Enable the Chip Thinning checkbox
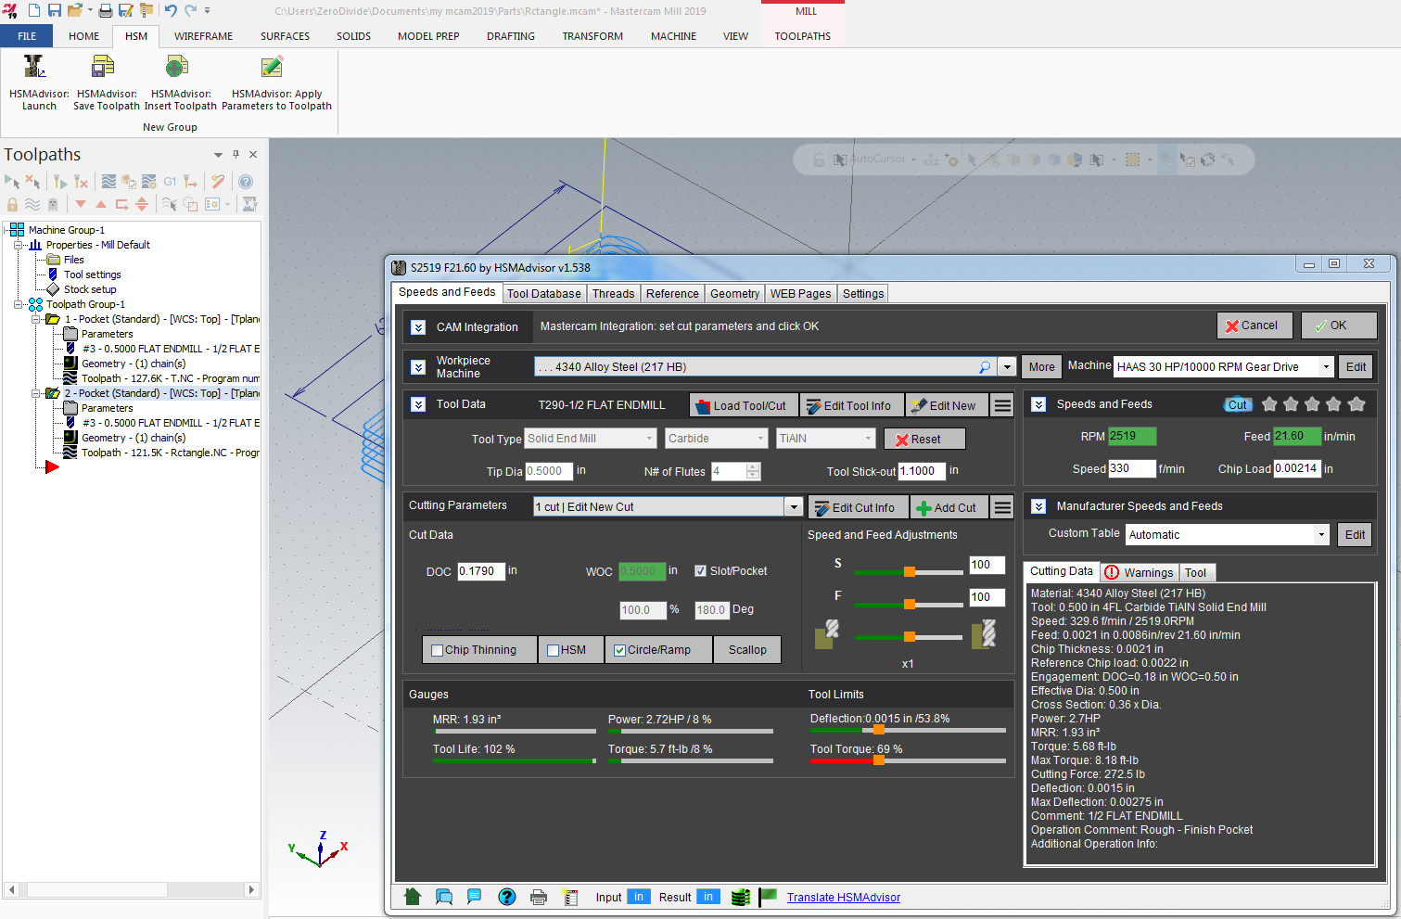 pyautogui.click(x=438, y=650)
